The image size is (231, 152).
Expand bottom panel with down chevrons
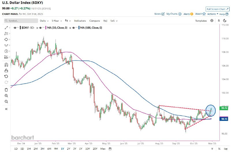(x=212, y=149)
